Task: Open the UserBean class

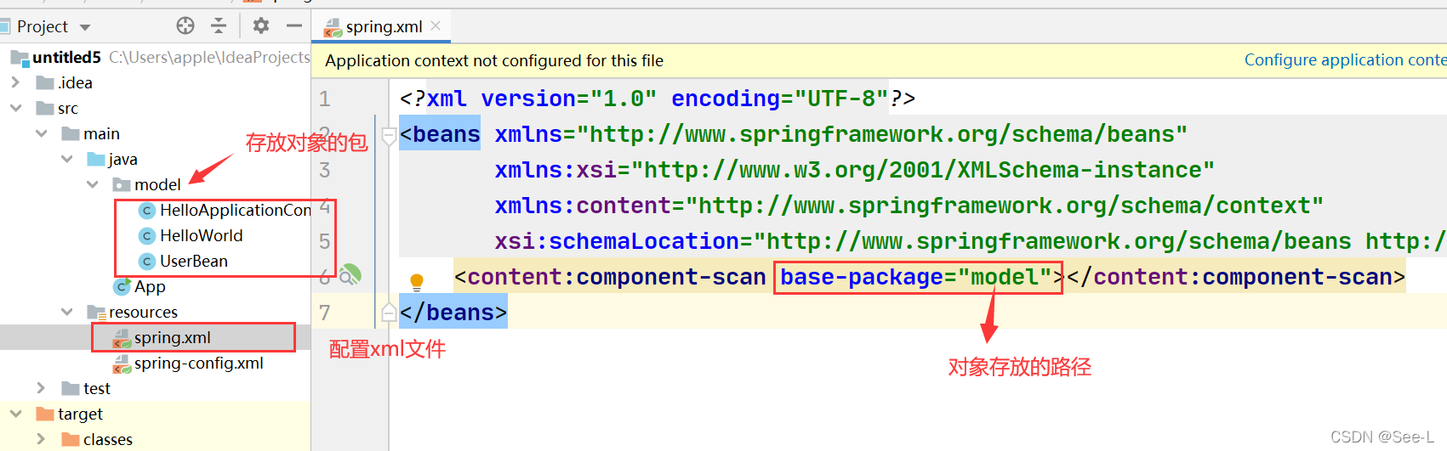Action: click(194, 261)
